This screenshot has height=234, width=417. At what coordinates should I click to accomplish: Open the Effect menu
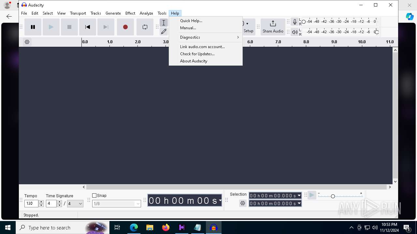[130, 13]
